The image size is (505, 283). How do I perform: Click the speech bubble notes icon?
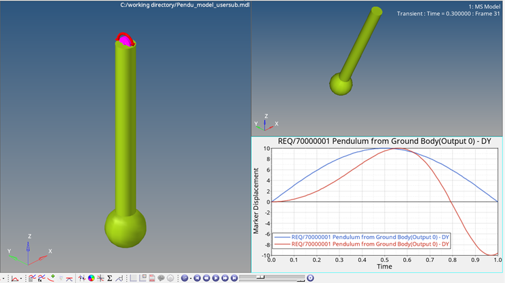[161, 278]
